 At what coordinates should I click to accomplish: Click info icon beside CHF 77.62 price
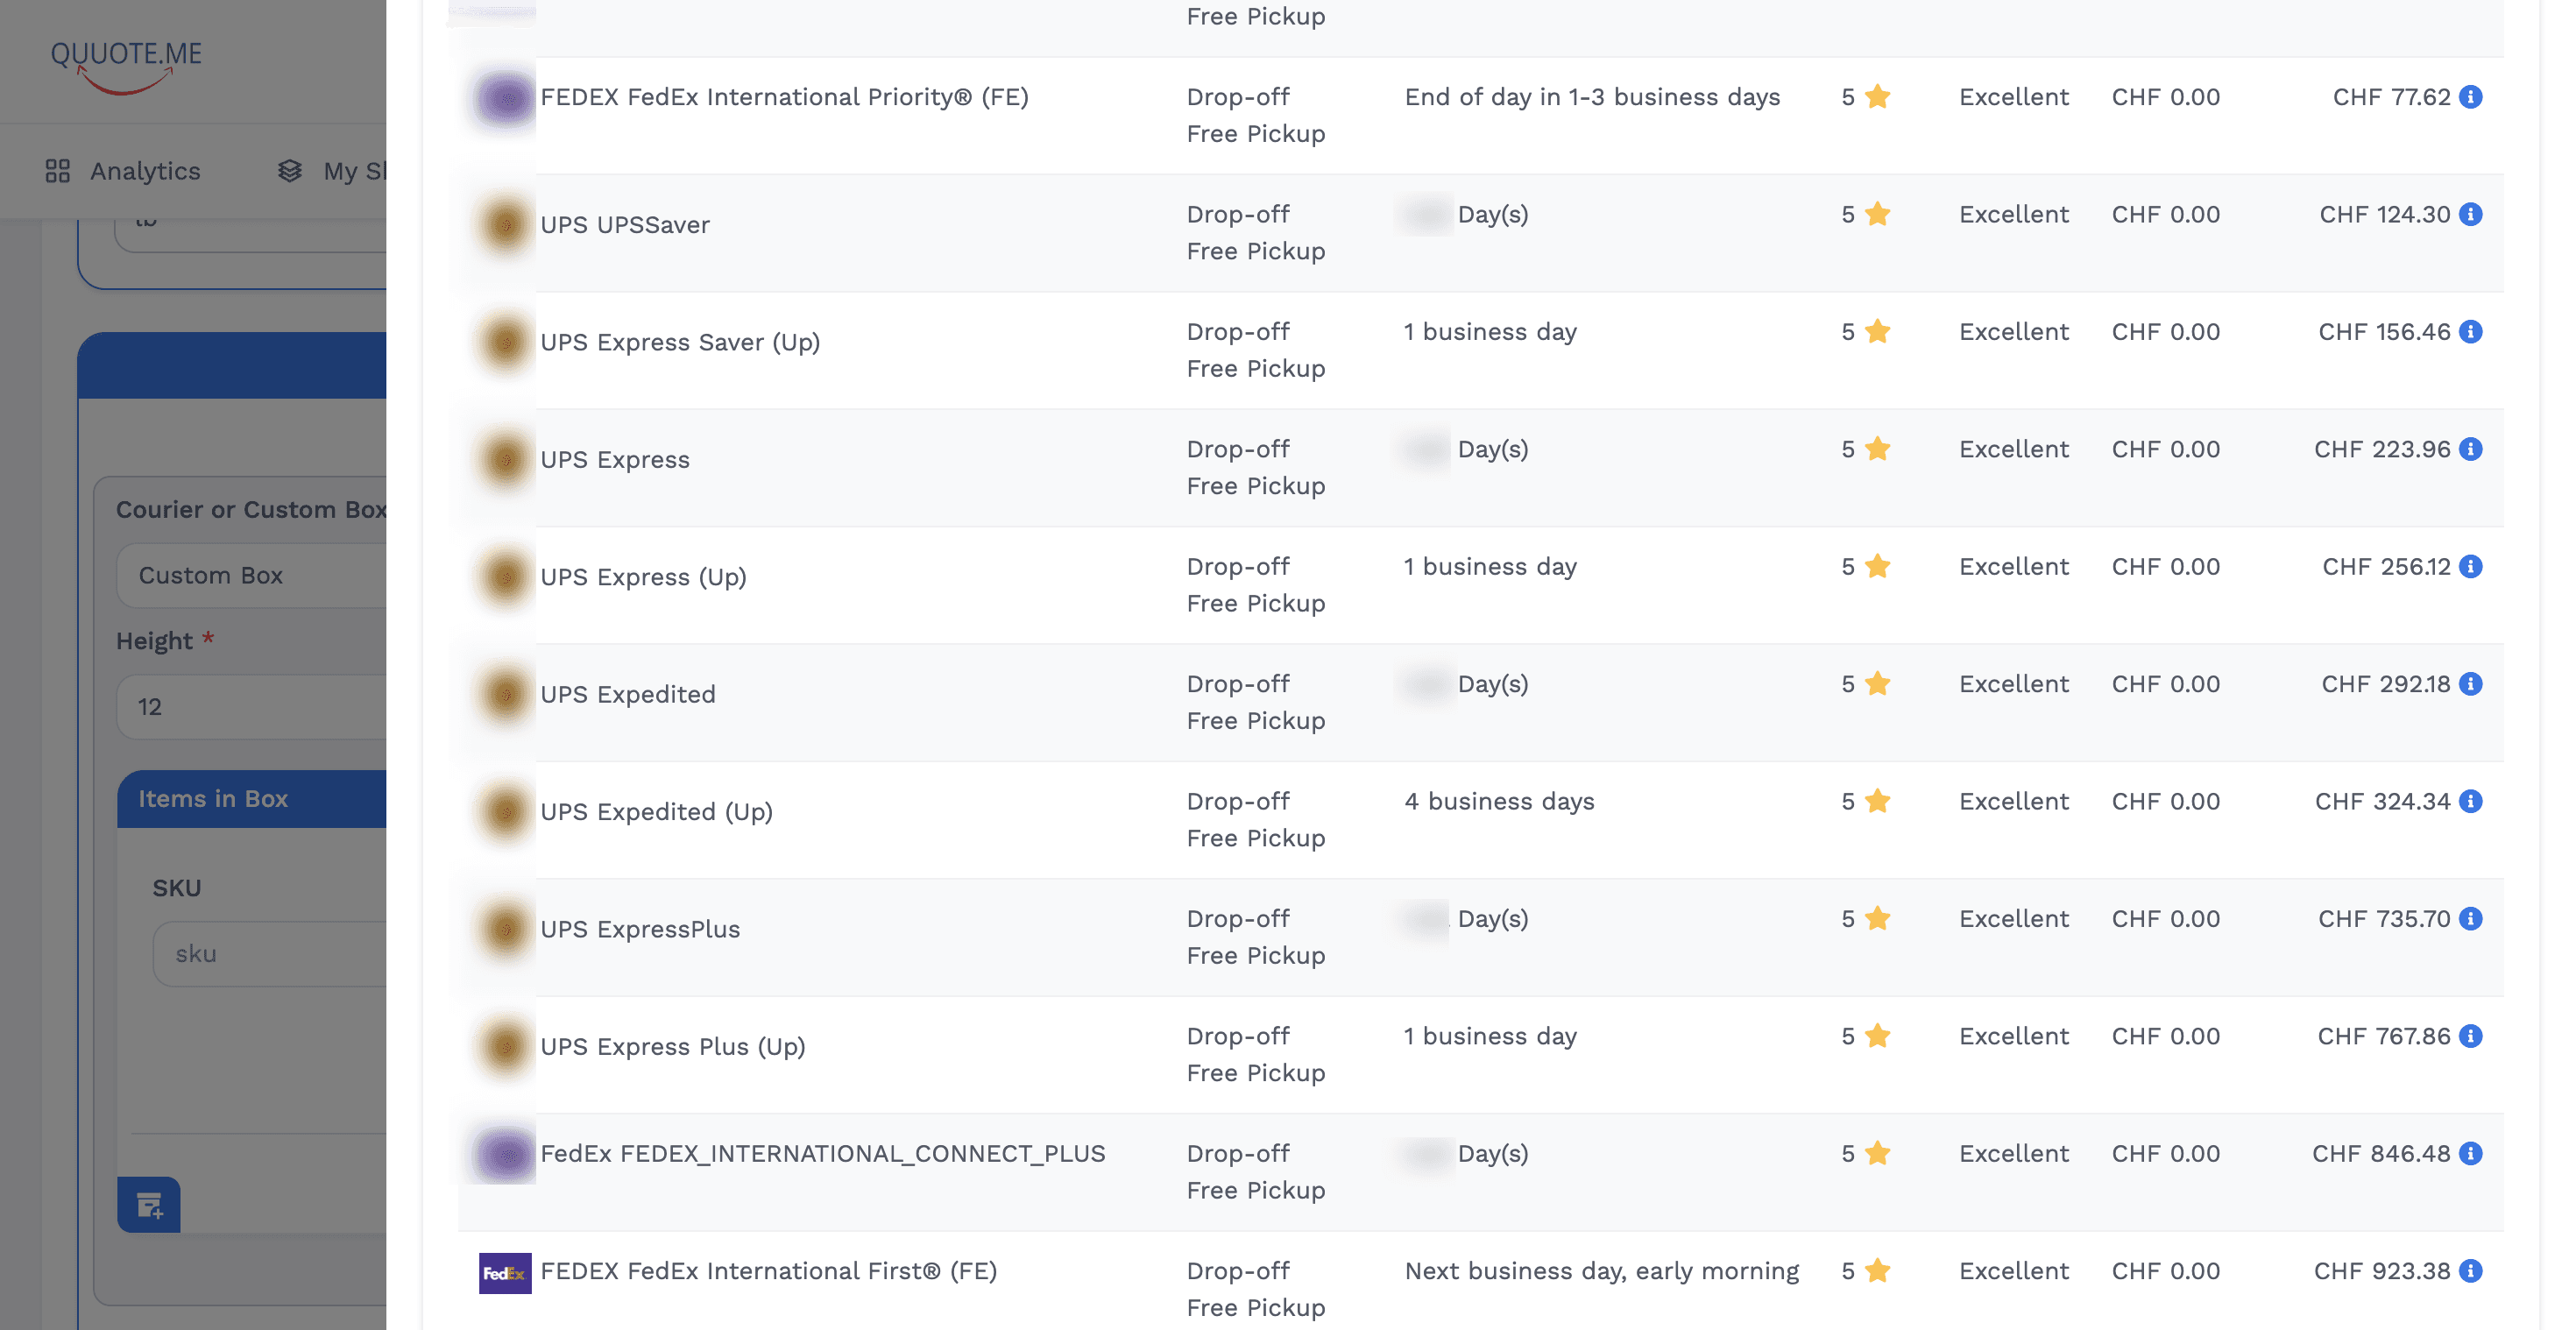click(x=2470, y=97)
